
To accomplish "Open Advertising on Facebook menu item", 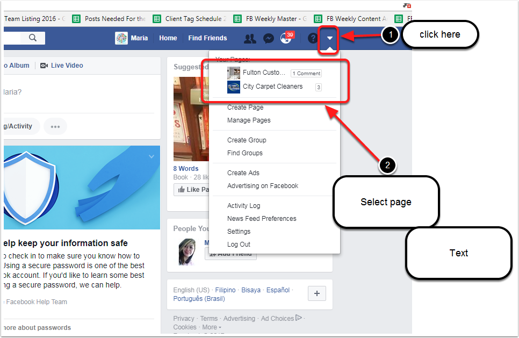I will coord(263,186).
